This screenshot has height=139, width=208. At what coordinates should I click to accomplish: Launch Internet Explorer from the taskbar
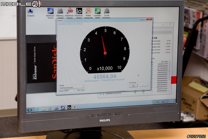click(37, 109)
